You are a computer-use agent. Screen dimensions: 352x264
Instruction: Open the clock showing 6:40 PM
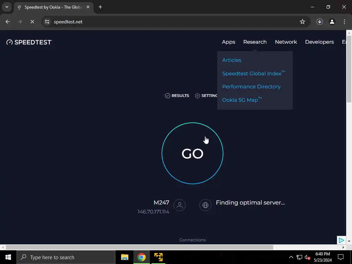click(322, 257)
